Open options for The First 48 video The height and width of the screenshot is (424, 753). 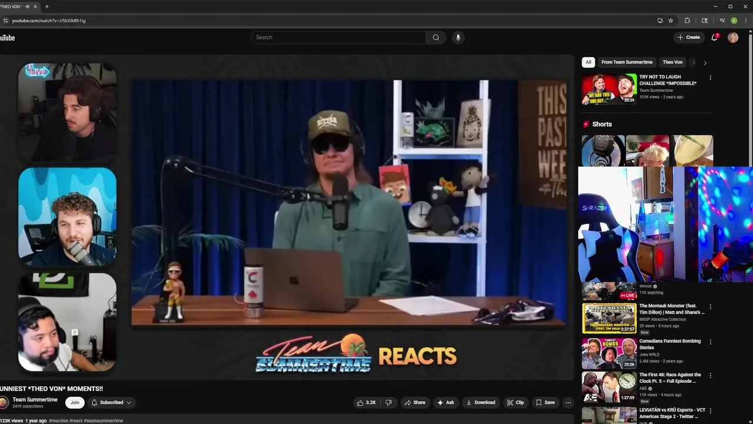710,375
